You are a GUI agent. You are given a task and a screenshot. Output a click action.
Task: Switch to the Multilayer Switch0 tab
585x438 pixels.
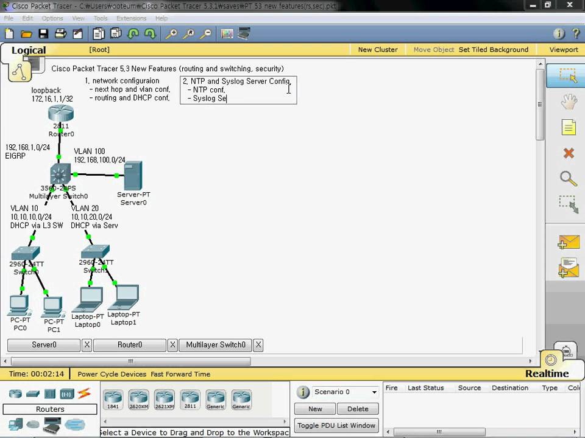(x=216, y=345)
